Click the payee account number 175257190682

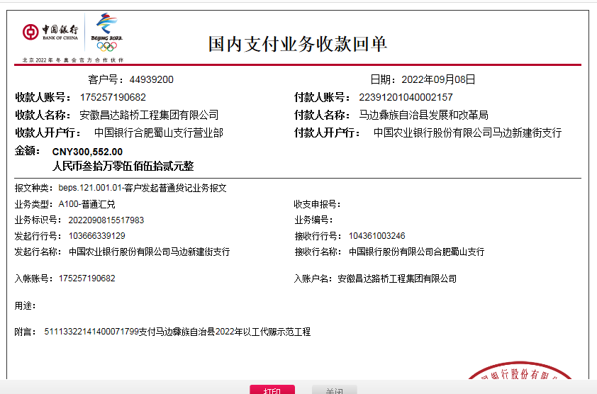113,97
